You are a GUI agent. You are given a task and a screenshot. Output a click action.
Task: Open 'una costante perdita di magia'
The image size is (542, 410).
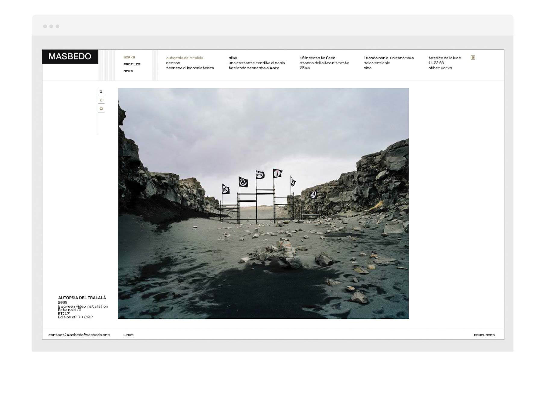click(x=257, y=63)
